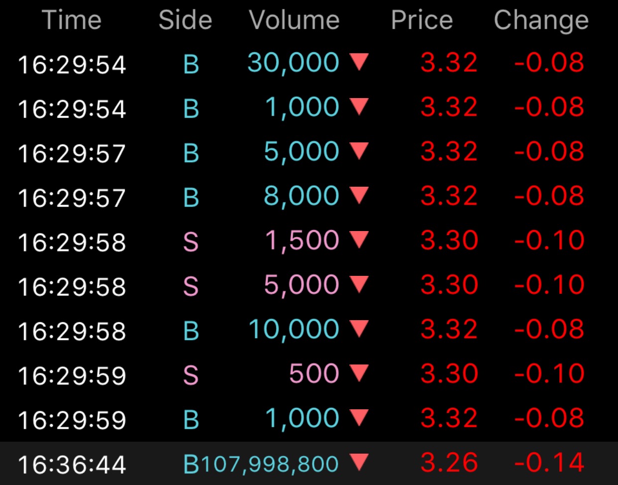Click the down triangle beside 500 volume
This screenshot has height=485, width=618.
[359, 373]
